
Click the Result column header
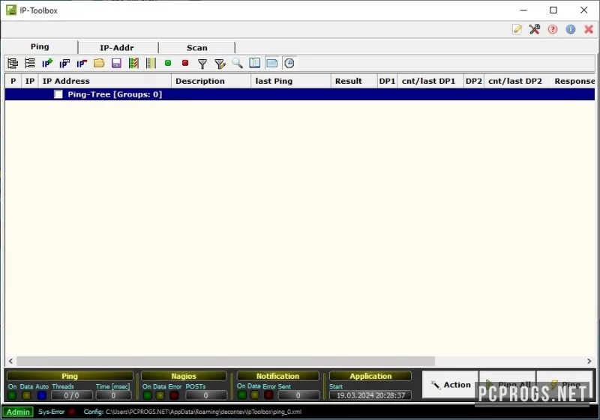click(354, 81)
